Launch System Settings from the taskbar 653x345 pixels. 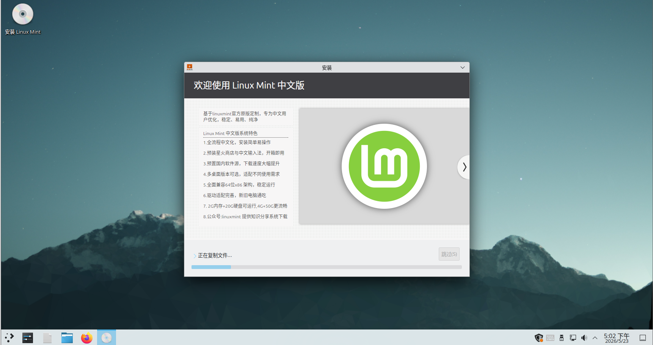[28, 337]
